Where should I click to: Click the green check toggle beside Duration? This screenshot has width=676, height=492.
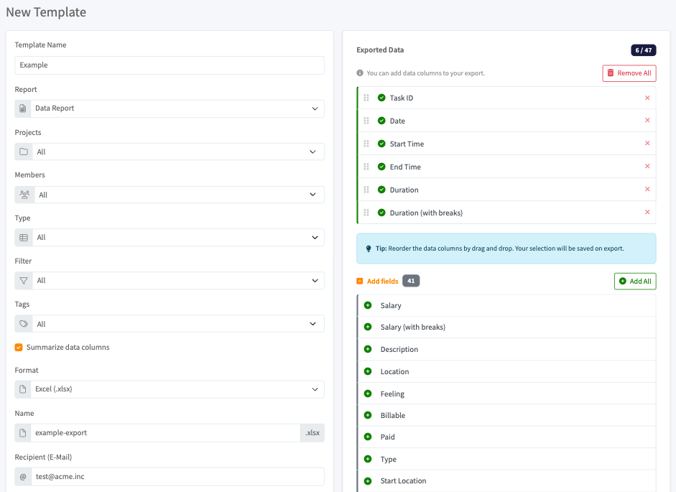(381, 190)
